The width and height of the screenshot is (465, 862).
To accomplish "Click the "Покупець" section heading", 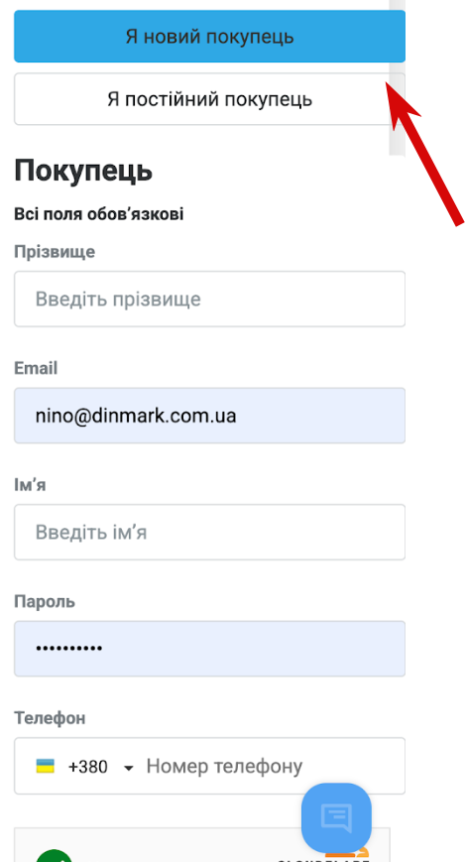I will (83, 171).
